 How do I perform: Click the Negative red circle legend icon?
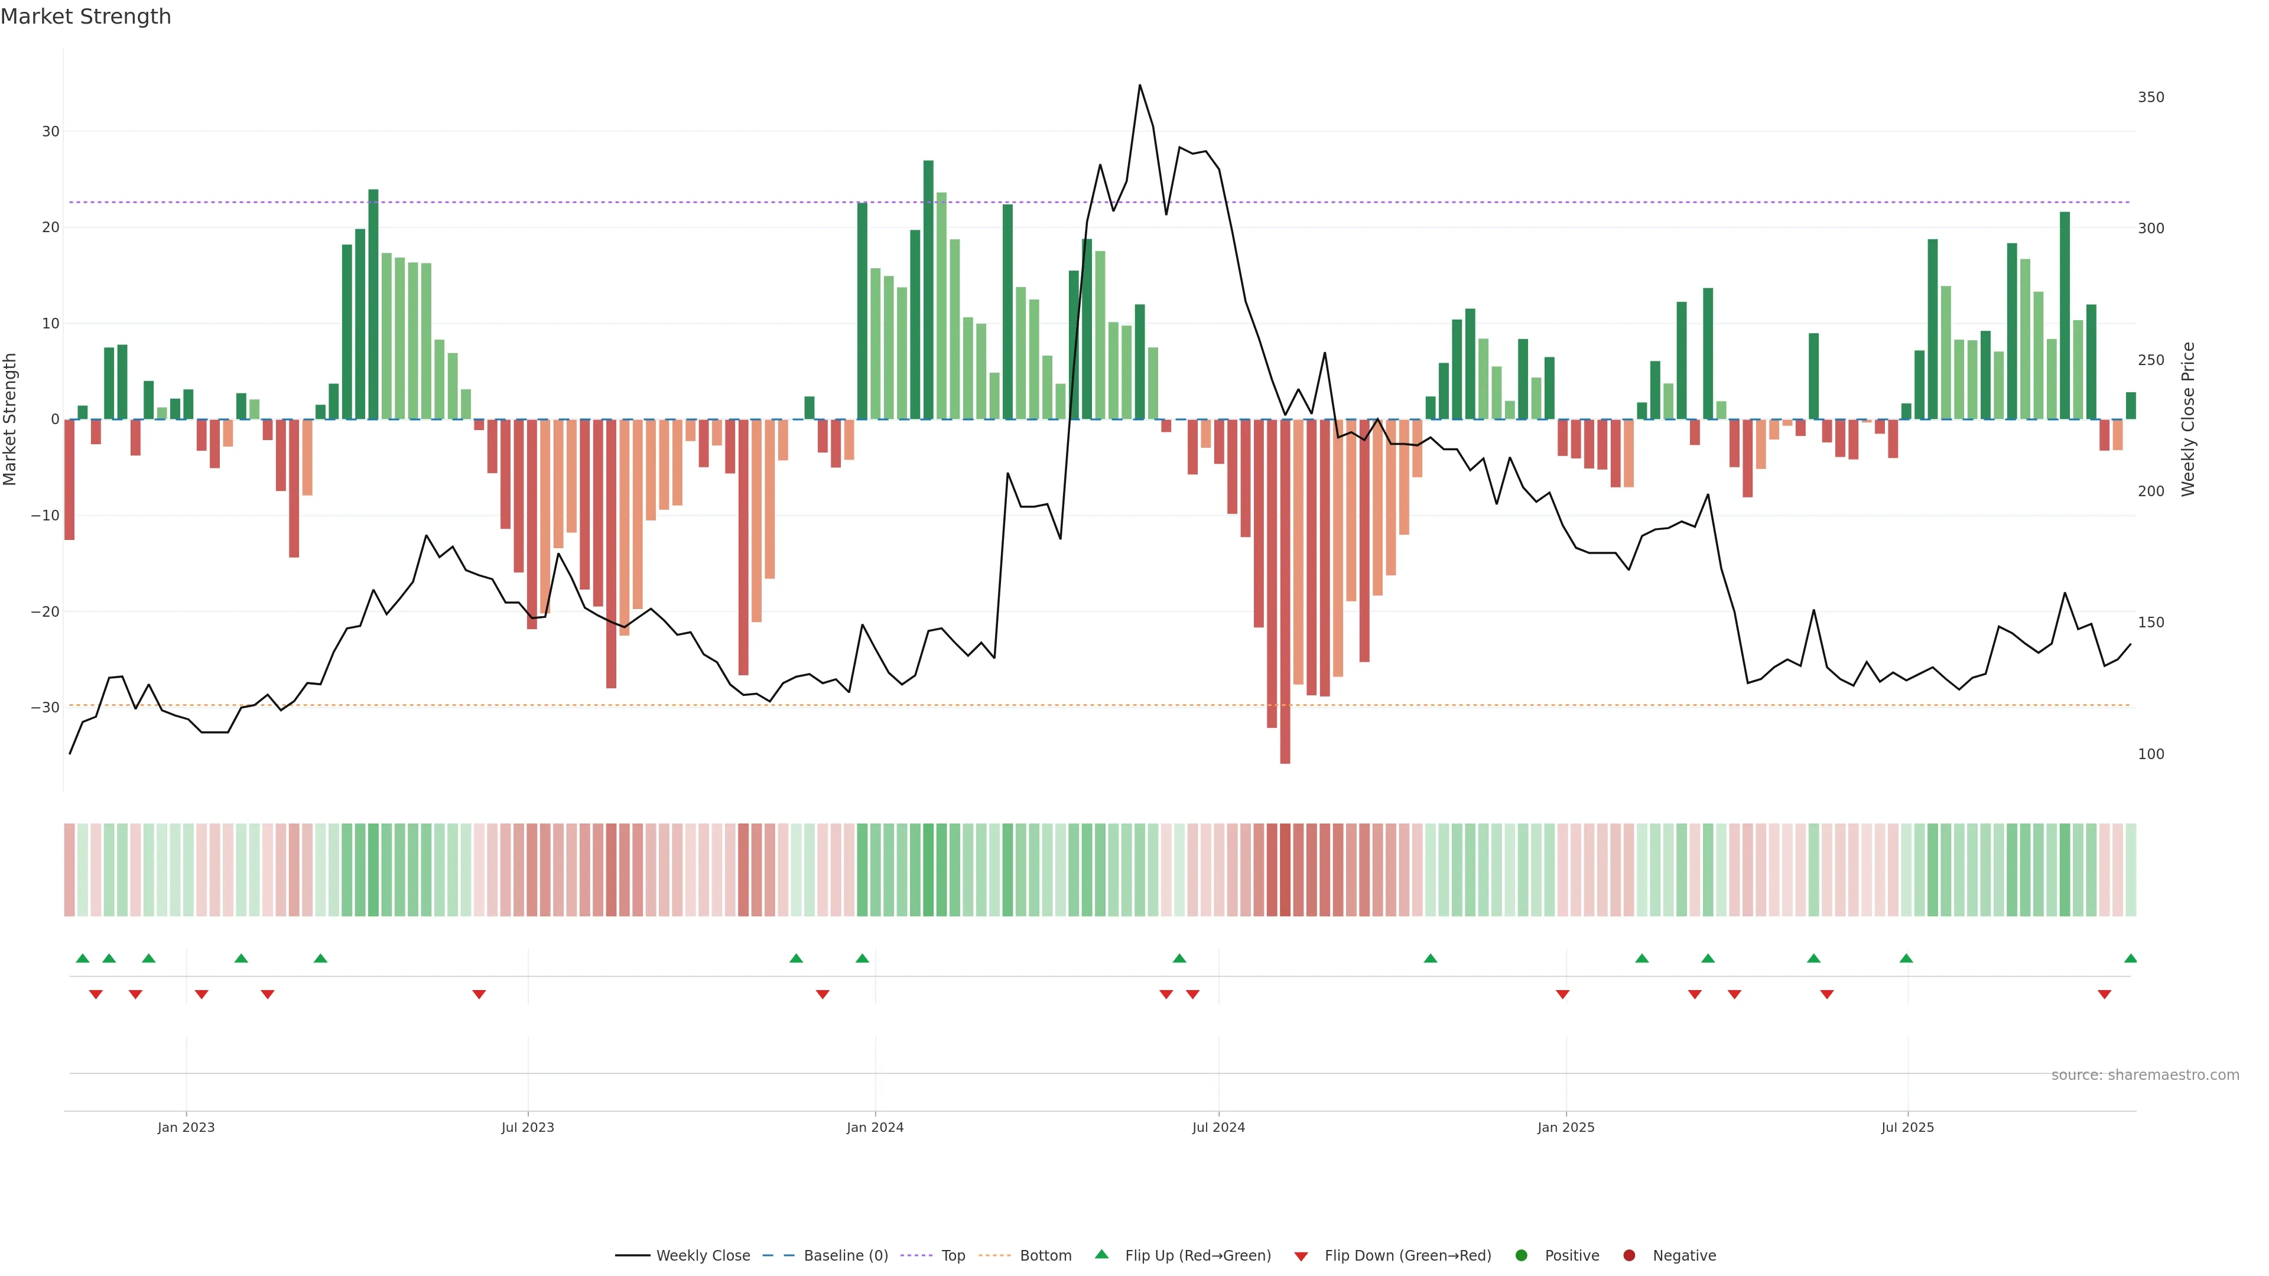pyautogui.click(x=1628, y=1255)
